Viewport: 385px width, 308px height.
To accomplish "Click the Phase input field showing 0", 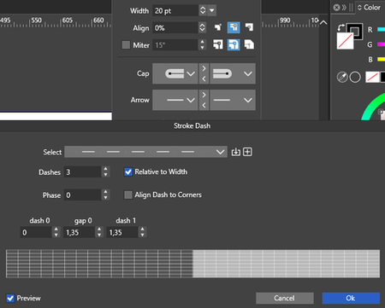I will click(x=83, y=195).
